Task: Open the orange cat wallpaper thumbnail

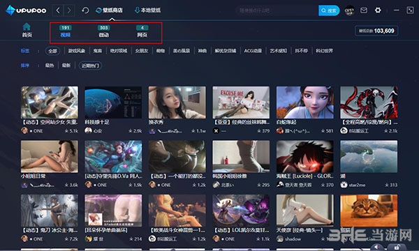Action: click(369, 211)
